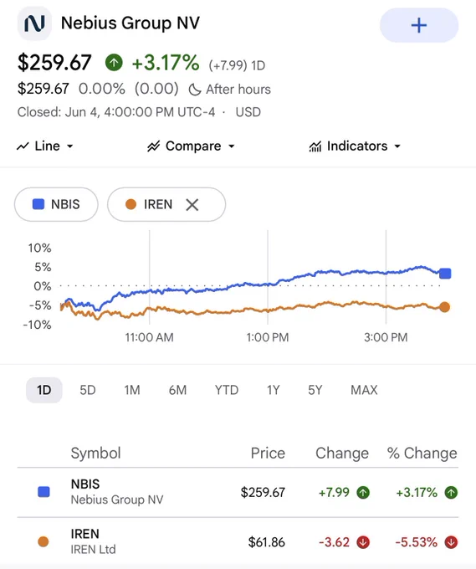Image resolution: width=476 pixels, height=569 pixels.
Task: Click the Compare double-line icon
Action: tap(153, 146)
